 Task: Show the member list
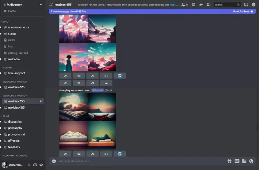(x=208, y=5)
